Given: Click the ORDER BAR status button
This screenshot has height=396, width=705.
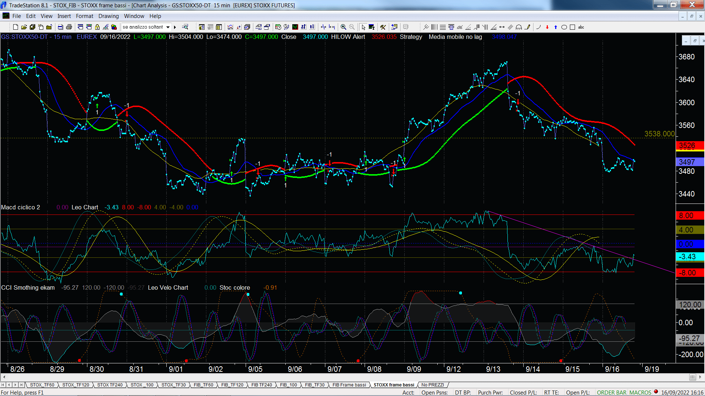Looking at the screenshot, I should (x=611, y=392).
